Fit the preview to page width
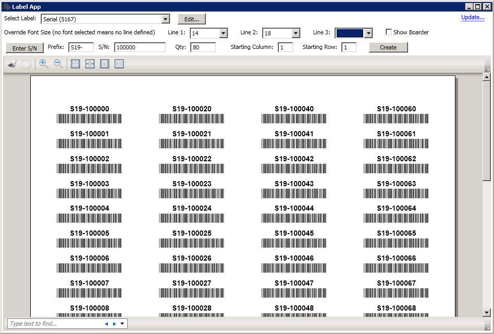The image size is (494, 334). 90,64
